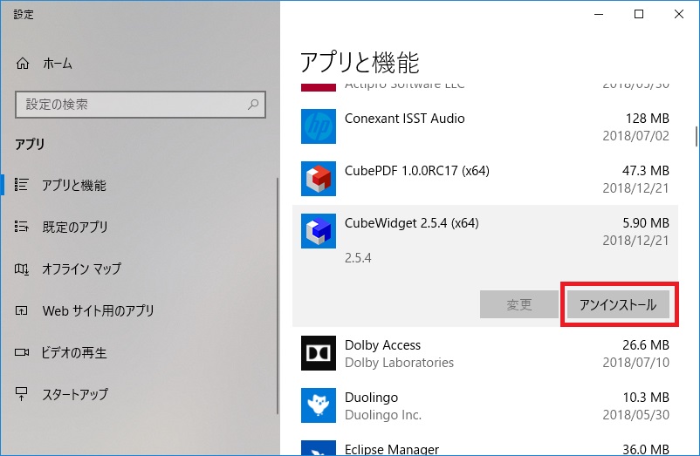Click the 47.3 MB size value
Viewport: 700px width, 456px height.
pos(646,171)
